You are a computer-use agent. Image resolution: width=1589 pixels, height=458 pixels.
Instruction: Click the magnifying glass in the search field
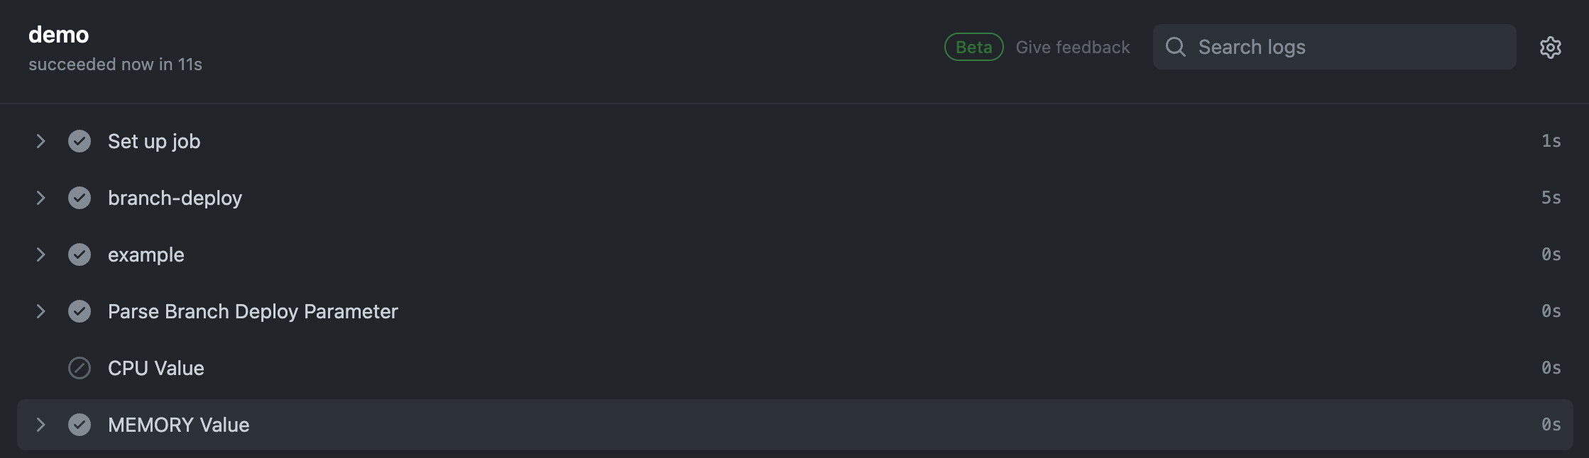tap(1176, 47)
